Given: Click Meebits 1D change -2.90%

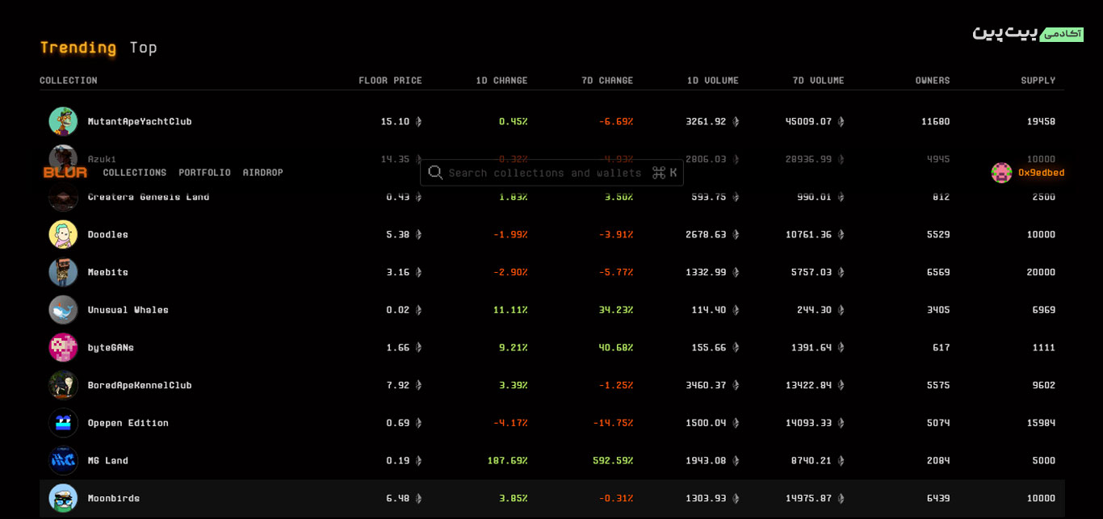Looking at the screenshot, I should coord(510,272).
